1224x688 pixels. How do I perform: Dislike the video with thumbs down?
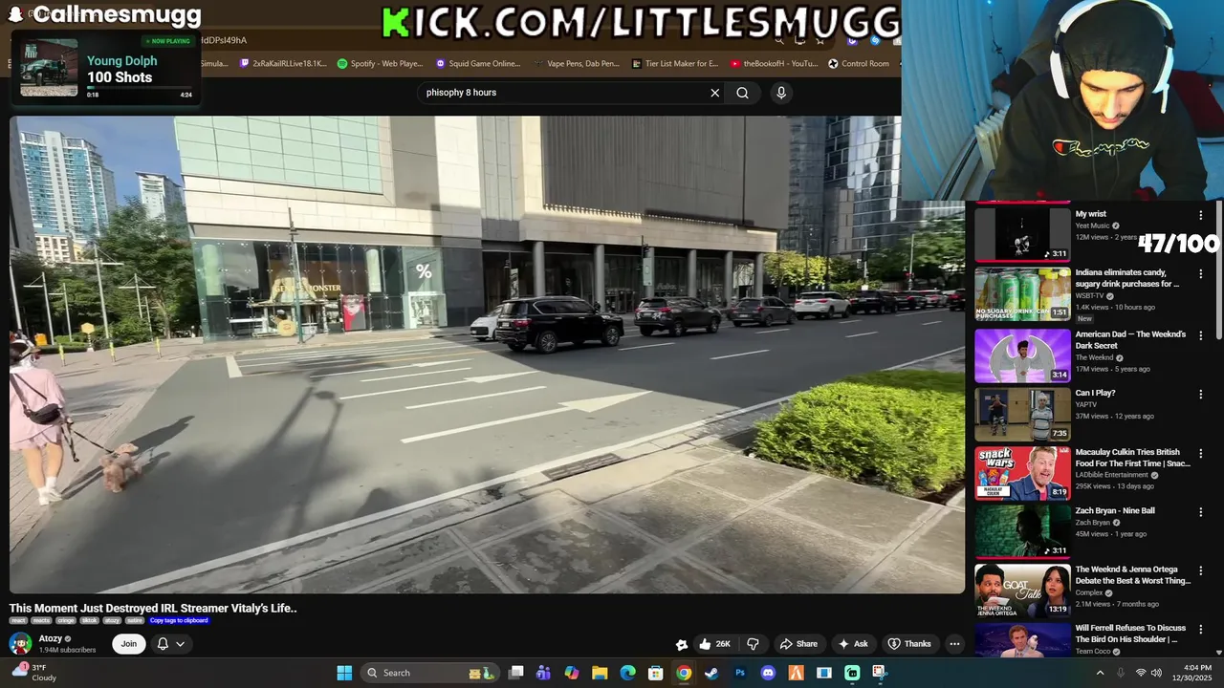(x=753, y=644)
